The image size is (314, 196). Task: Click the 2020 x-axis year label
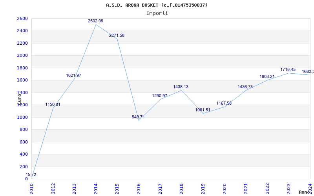coord(224,189)
